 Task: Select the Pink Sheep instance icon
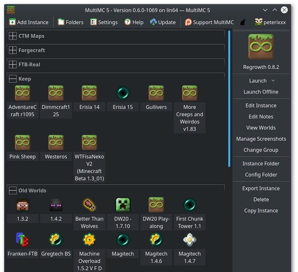point(23,142)
